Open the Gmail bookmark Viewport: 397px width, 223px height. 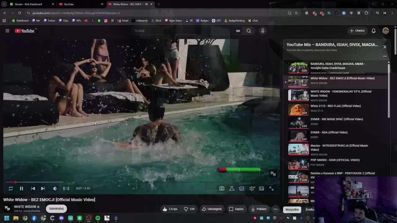(x=123, y=21)
